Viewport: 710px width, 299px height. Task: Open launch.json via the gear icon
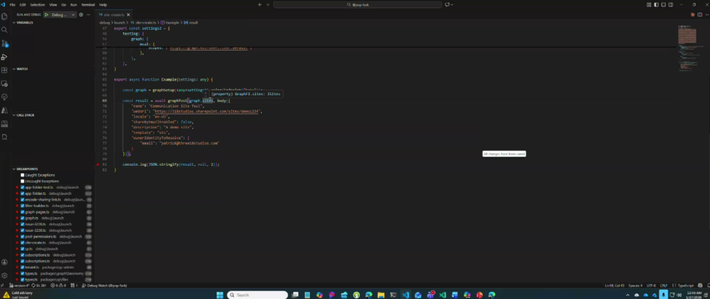pyautogui.click(x=81, y=14)
